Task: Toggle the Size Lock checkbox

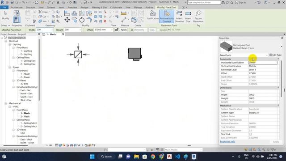Action: 250,134
